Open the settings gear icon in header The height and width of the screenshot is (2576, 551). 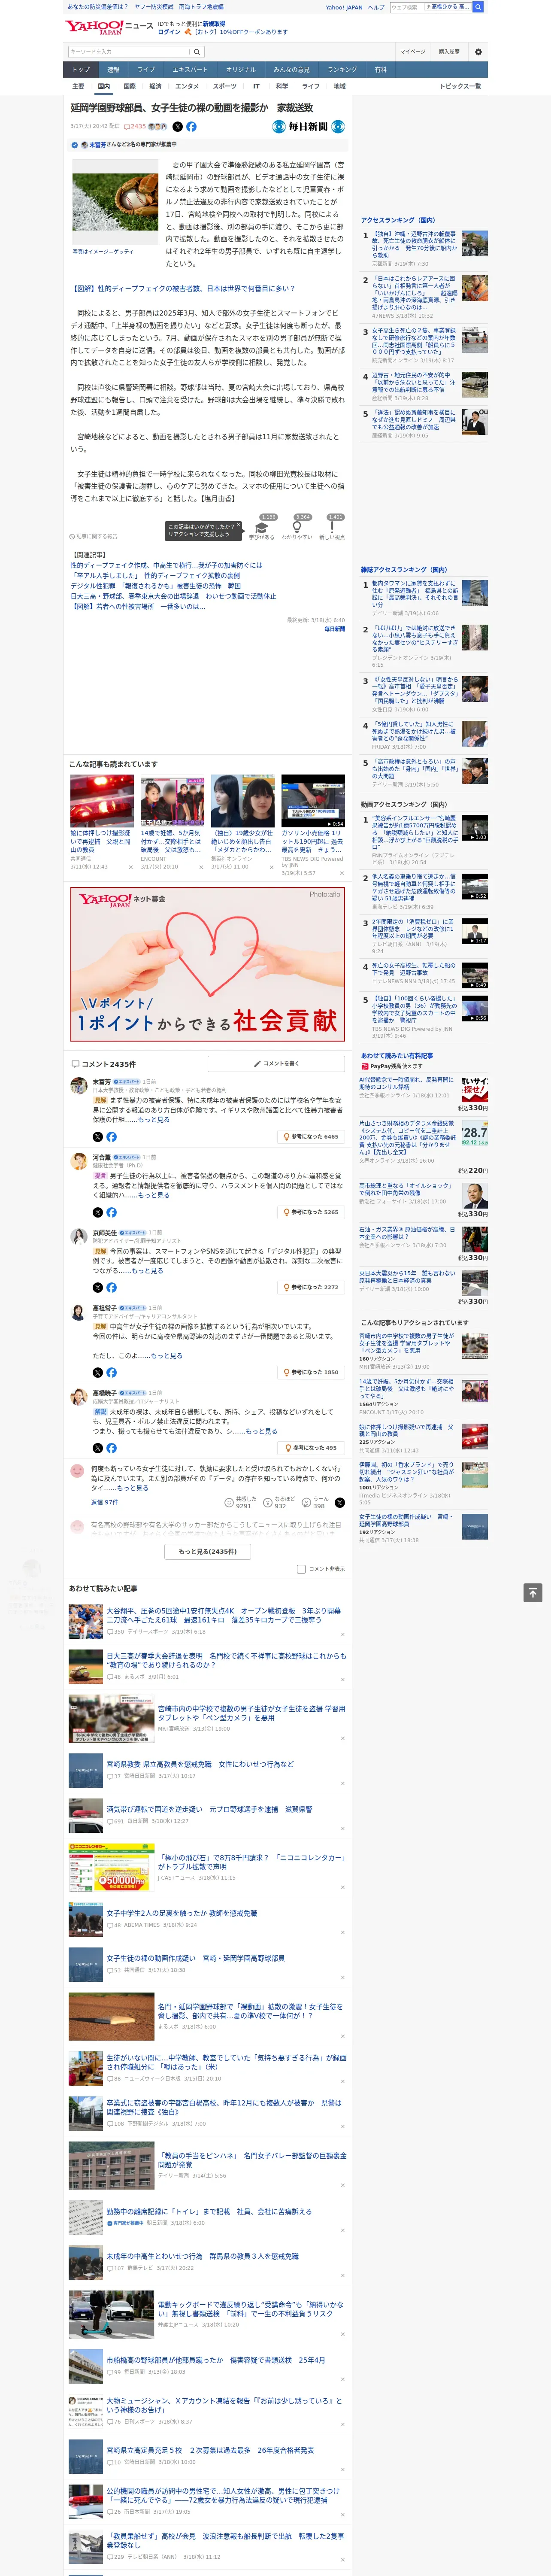click(x=478, y=52)
